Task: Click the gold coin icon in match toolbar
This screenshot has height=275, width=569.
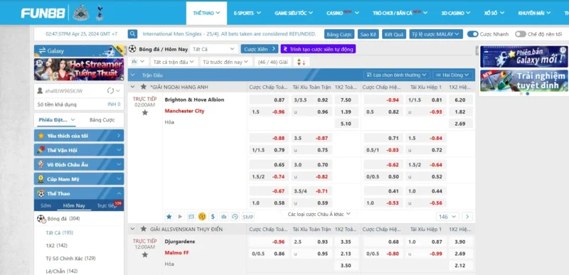Action: tap(202, 217)
